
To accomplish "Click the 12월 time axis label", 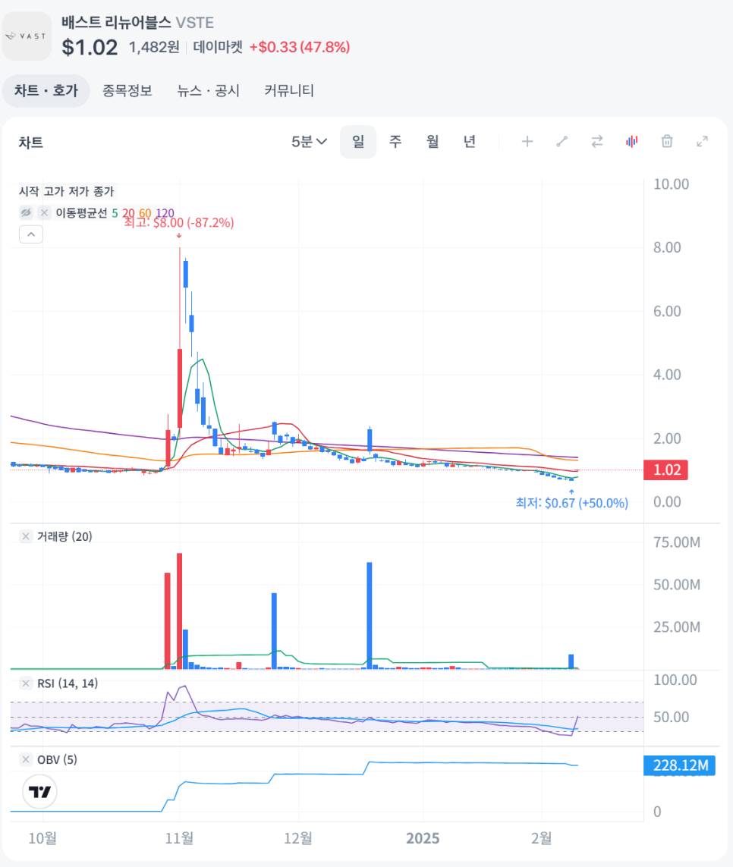I will click(298, 838).
